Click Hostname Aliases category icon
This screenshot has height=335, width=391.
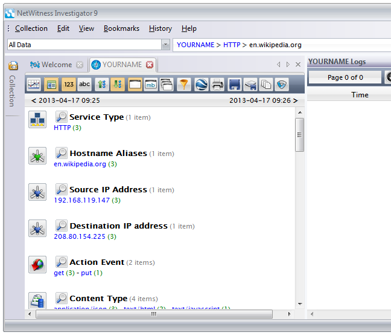click(37, 155)
